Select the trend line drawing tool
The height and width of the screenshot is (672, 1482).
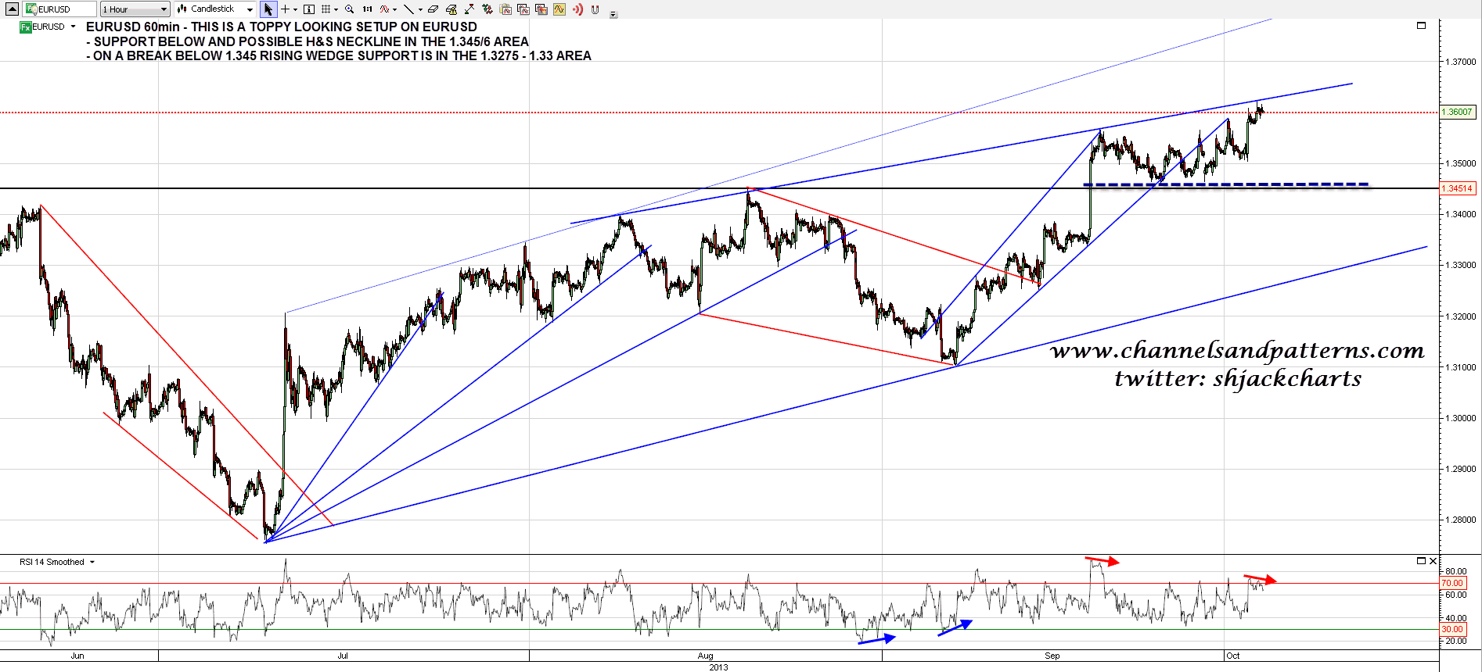[x=408, y=9]
